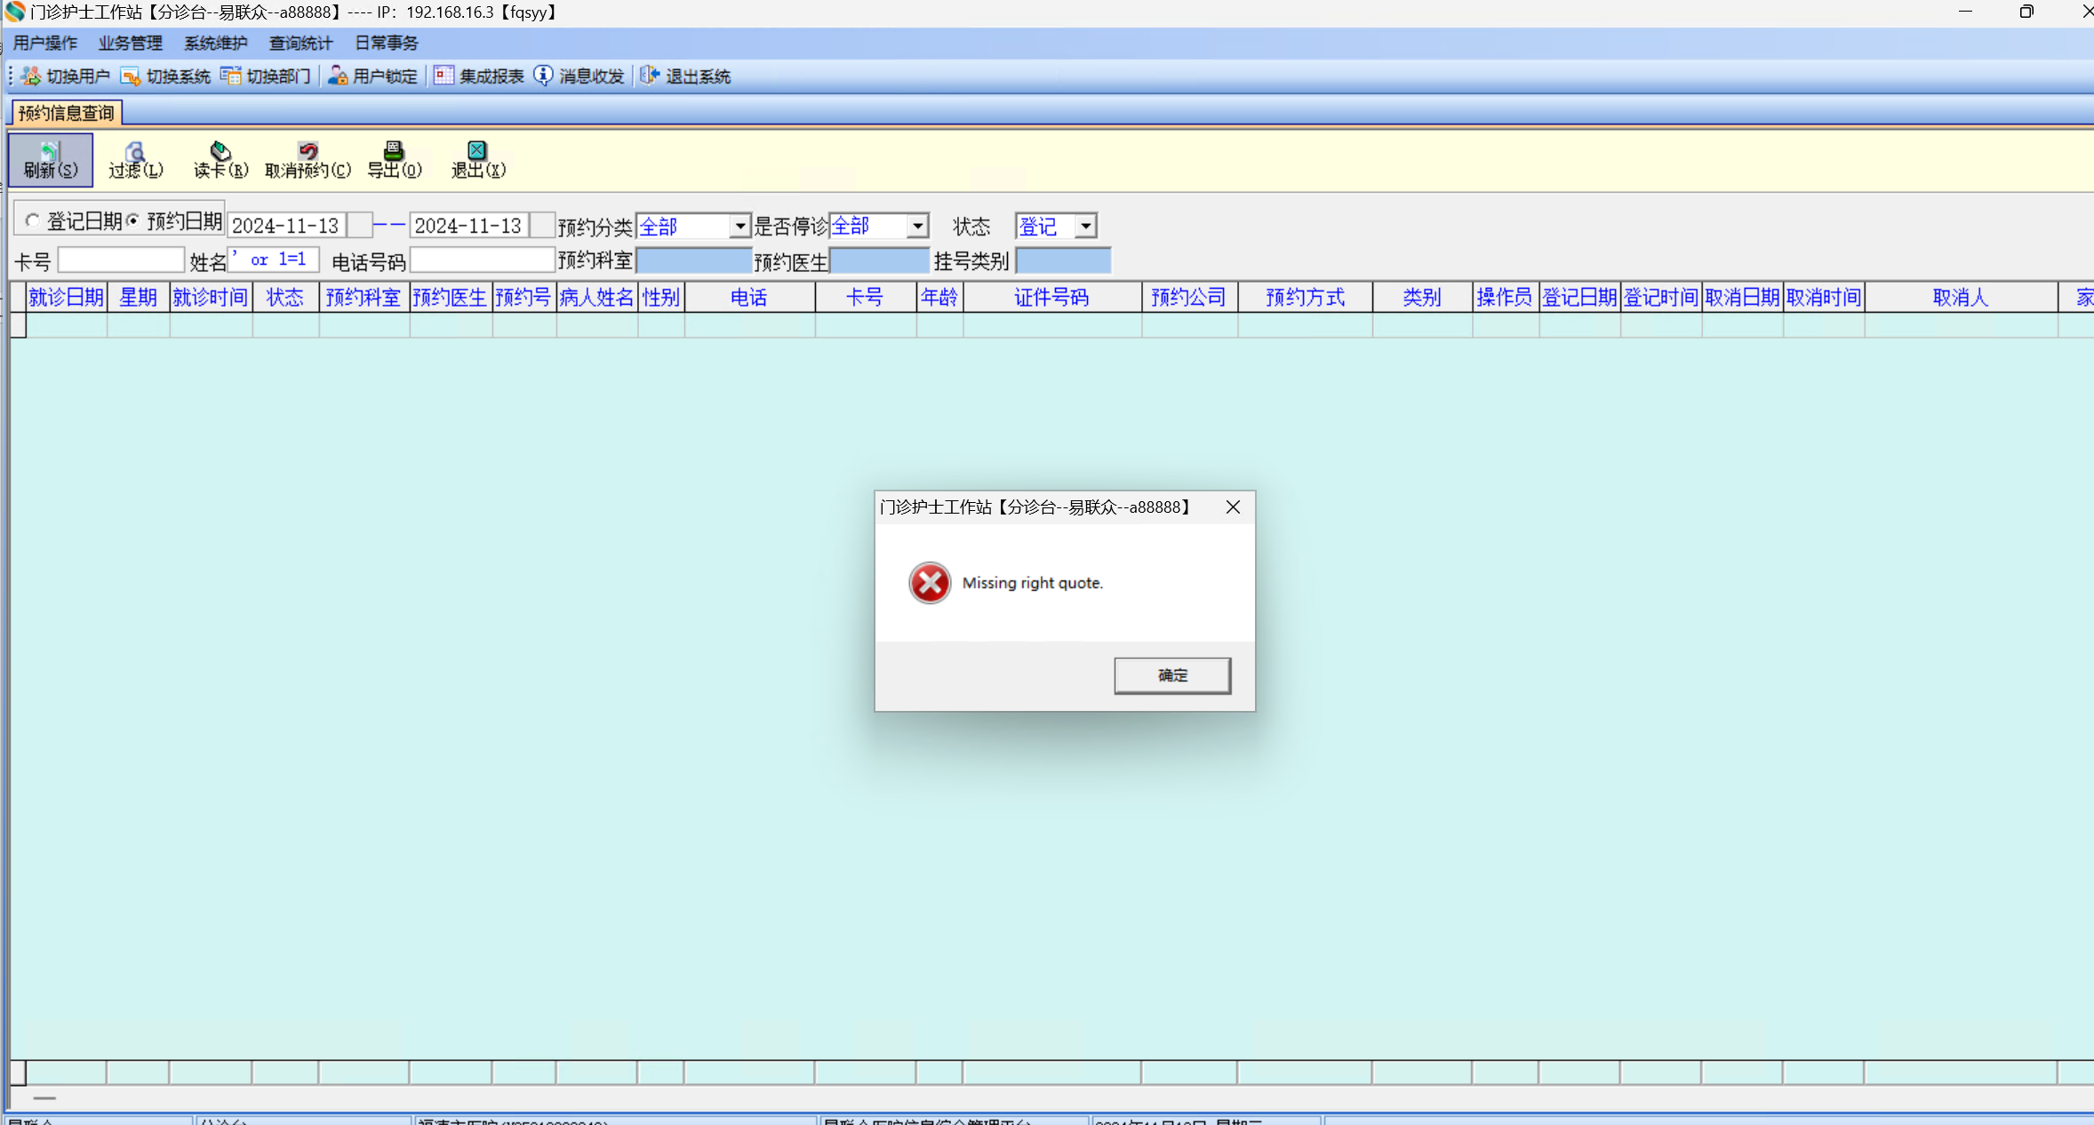The width and height of the screenshot is (2094, 1125).
Task: Select the 登记日期 radio button
Action: [33, 220]
